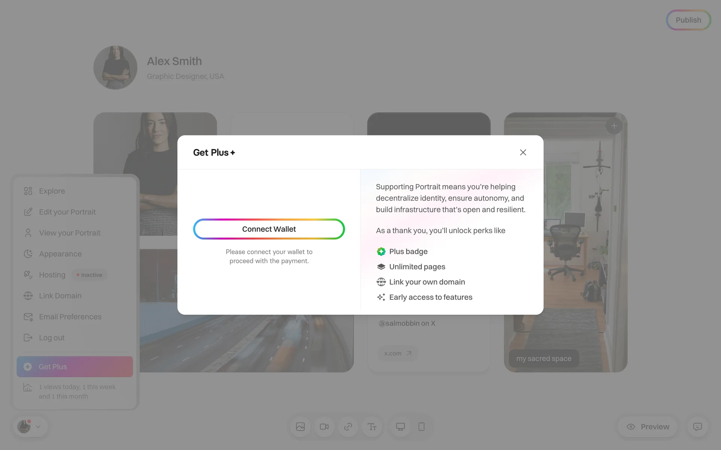Screen dimensions: 721x450
Task: Switch to mobile view layout
Action: coord(421,427)
